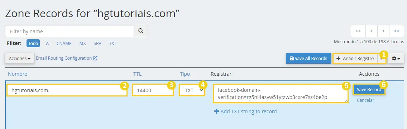
Task: Go to previous page of records
Action: coord(372,31)
